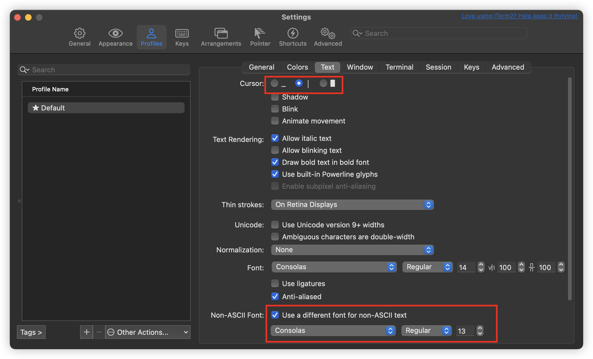Open the Arrangements windows icon
The image size is (593, 359).
coord(221,33)
